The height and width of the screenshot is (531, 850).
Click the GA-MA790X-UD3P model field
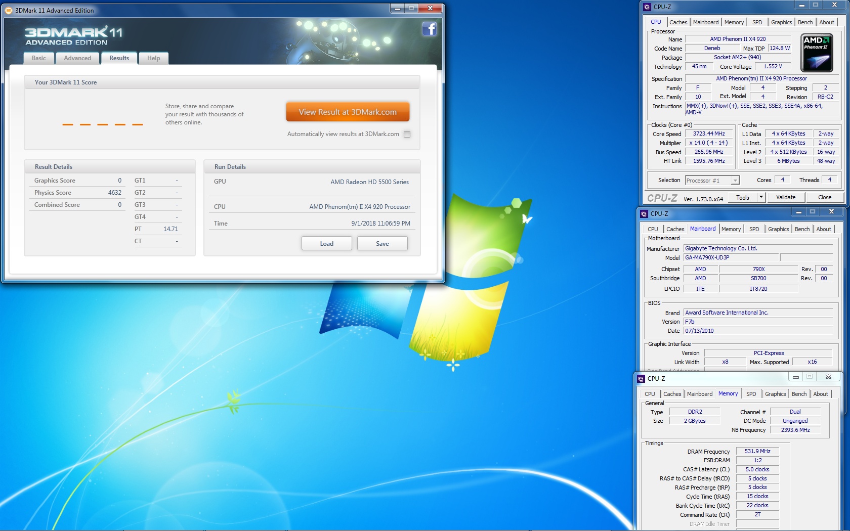pos(732,257)
